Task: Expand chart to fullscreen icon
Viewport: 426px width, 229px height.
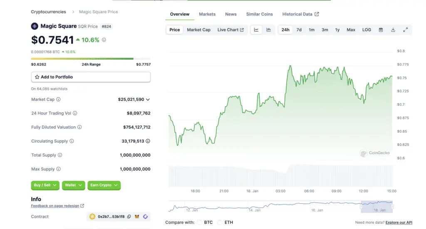Action: (405, 30)
